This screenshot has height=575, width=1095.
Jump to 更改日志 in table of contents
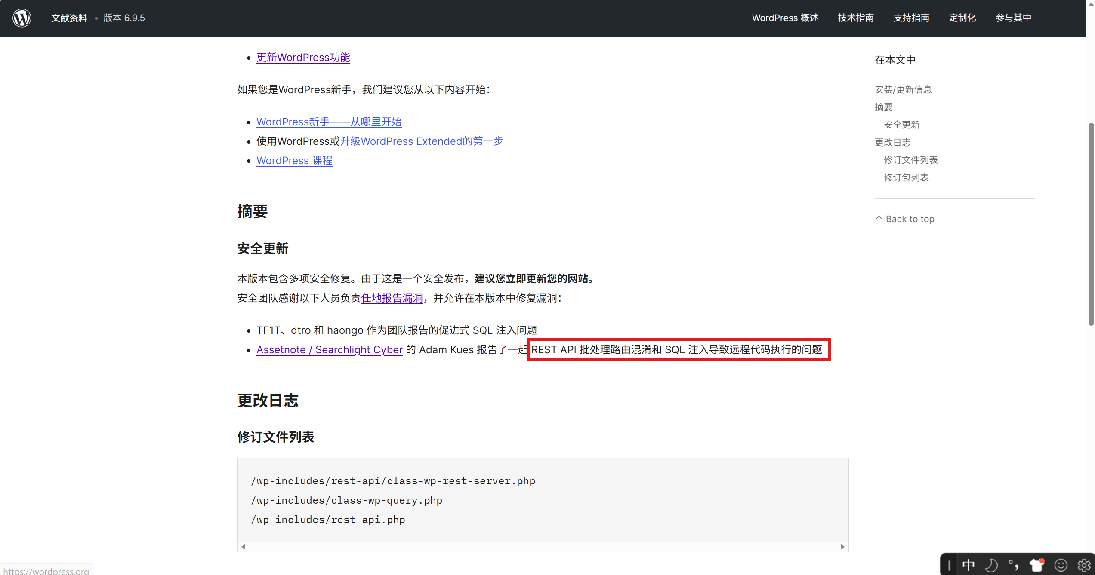[893, 142]
